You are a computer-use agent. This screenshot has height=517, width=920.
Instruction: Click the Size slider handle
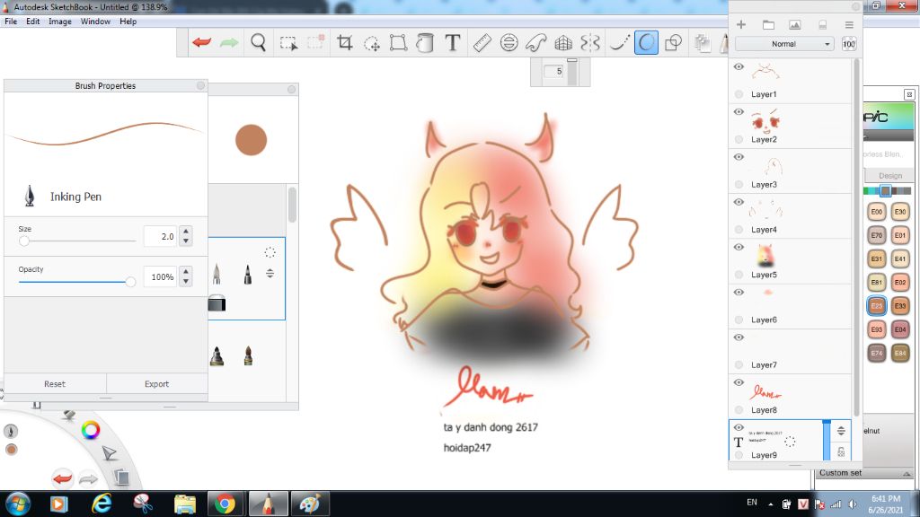24,241
